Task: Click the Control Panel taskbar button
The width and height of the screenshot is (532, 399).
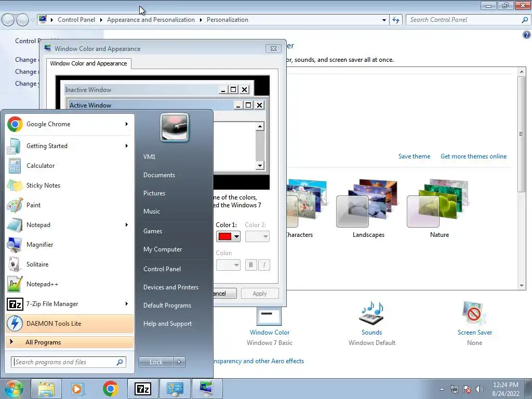Action: click(175, 389)
